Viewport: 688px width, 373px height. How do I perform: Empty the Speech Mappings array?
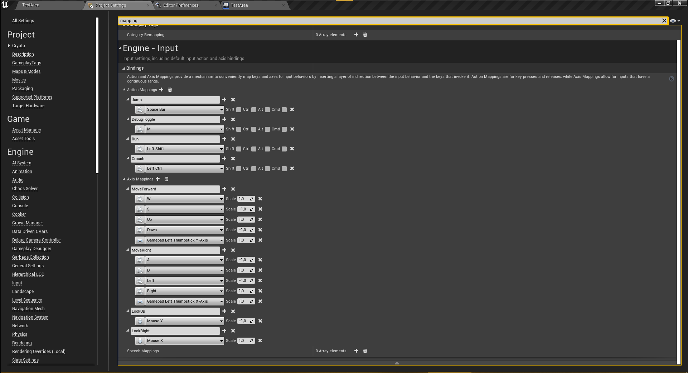click(x=365, y=351)
